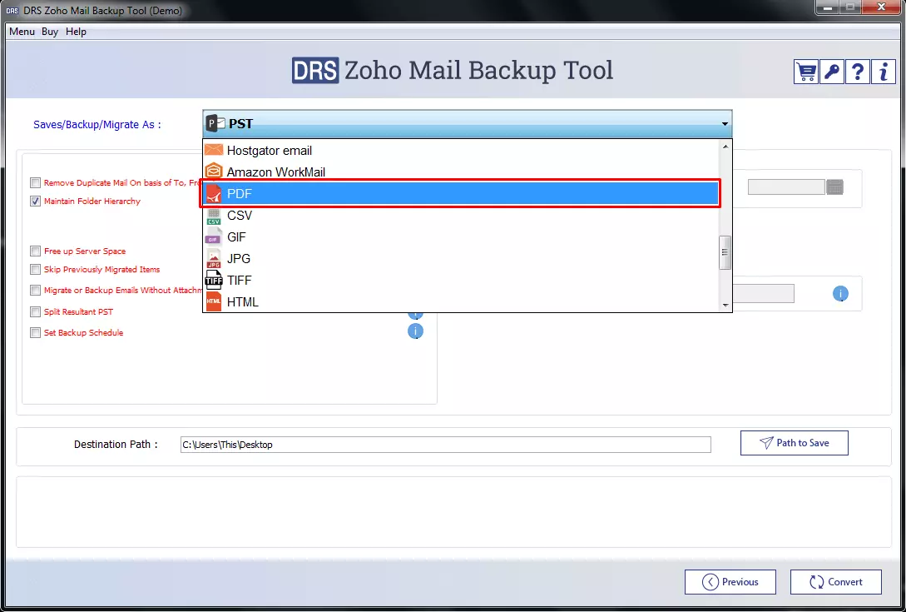Select HTML from the dropdown list
The width and height of the screenshot is (906, 612).
[460, 301]
